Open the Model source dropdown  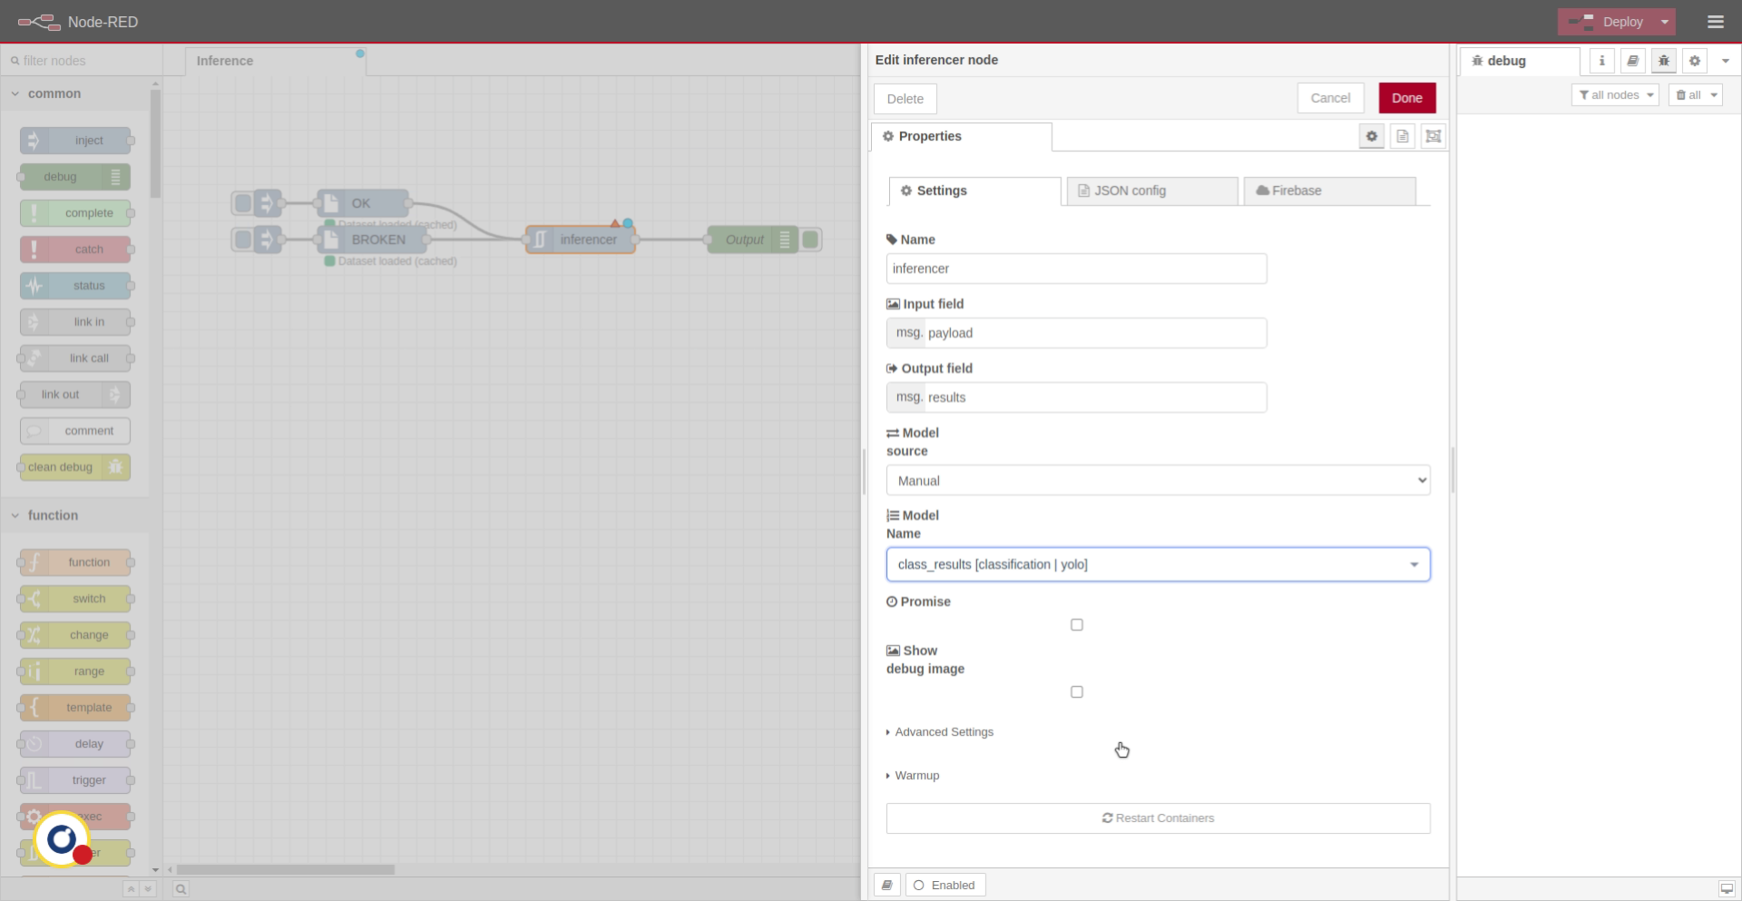tap(1158, 480)
